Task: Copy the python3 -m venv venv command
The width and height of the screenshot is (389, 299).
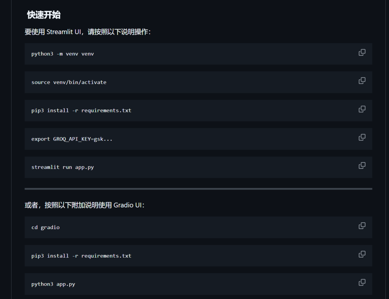Action: click(x=362, y=52)
